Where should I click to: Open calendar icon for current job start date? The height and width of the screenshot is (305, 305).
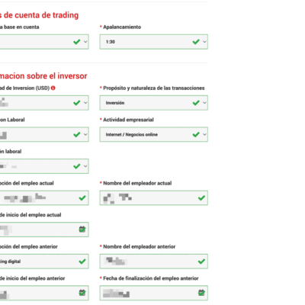pyautogui.click(x=82, y=230)
